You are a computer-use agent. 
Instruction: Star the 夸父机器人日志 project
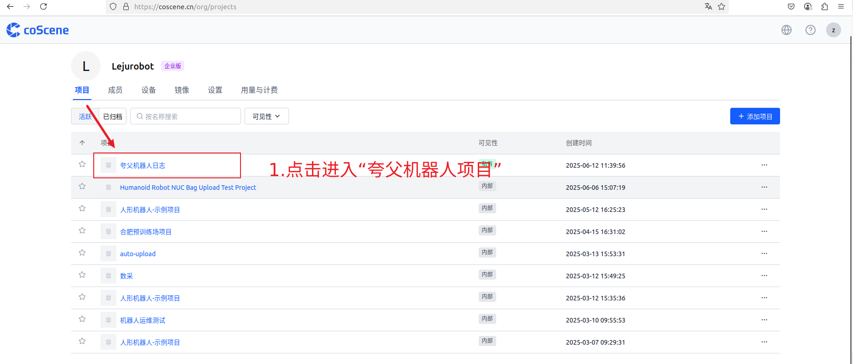pyautogui.click(x=82, y=164)
